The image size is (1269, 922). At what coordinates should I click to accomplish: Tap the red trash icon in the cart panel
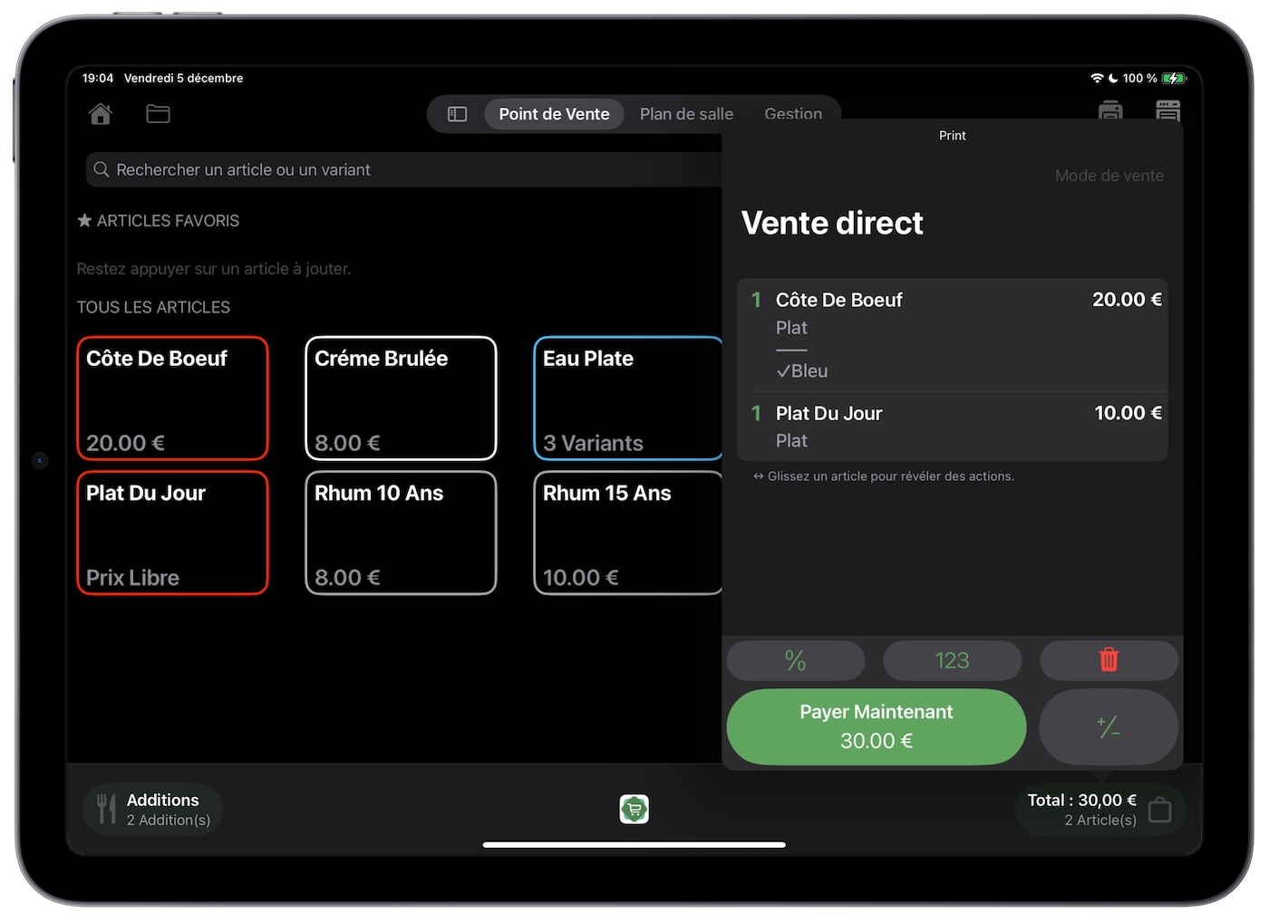click(x=1109, y=660)
